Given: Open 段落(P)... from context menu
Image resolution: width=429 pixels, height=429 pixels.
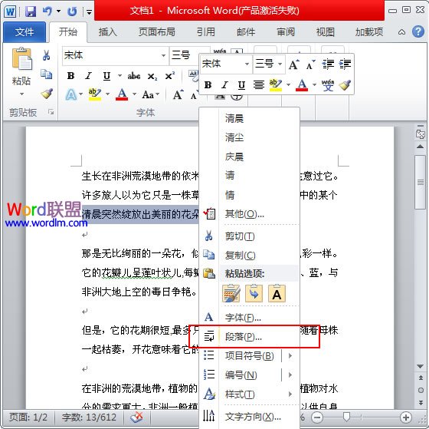Looking at the screenshot, I should 244,337.
